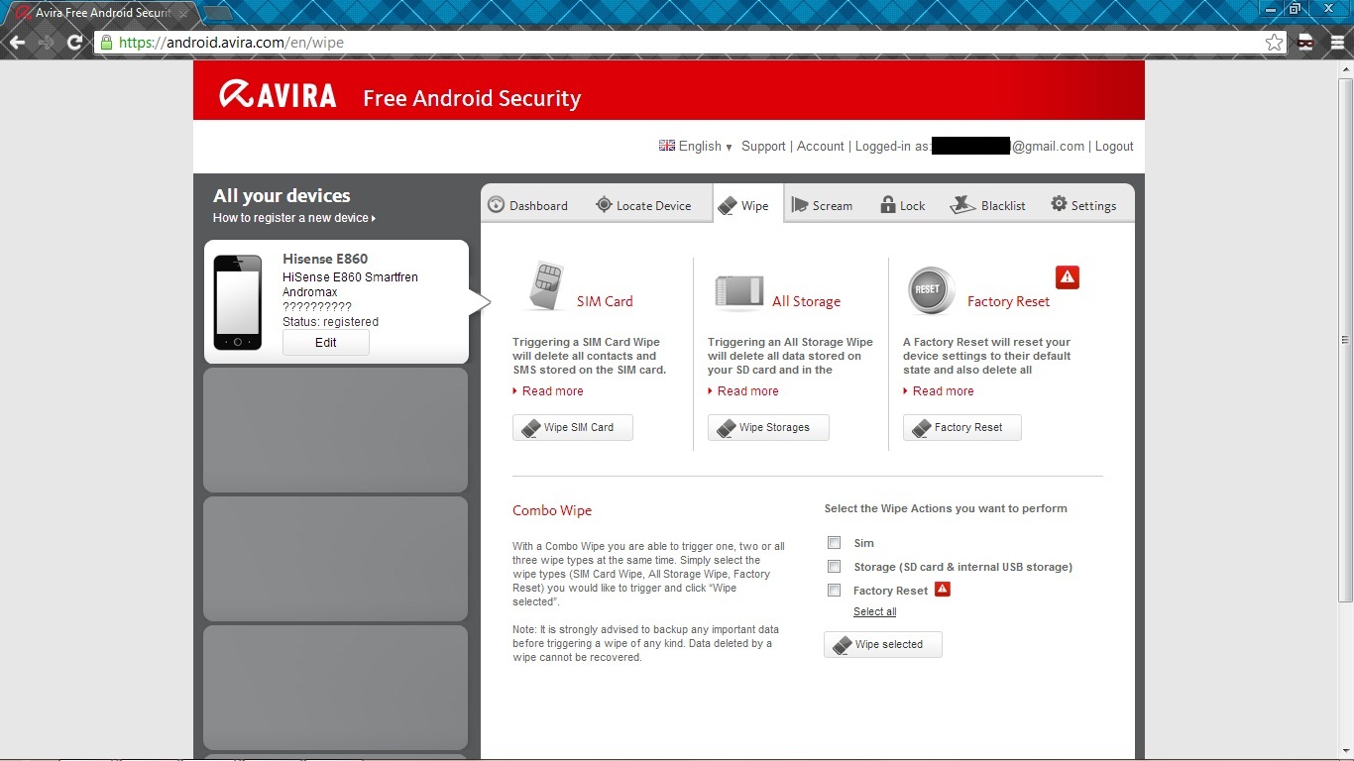Switch to the Blacklist tab
The image size is (1354, 761).
tap(988, 205)
